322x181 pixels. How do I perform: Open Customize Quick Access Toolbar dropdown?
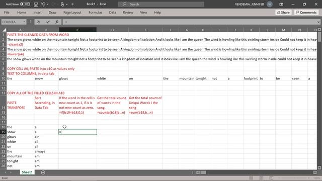pos(72,5)
